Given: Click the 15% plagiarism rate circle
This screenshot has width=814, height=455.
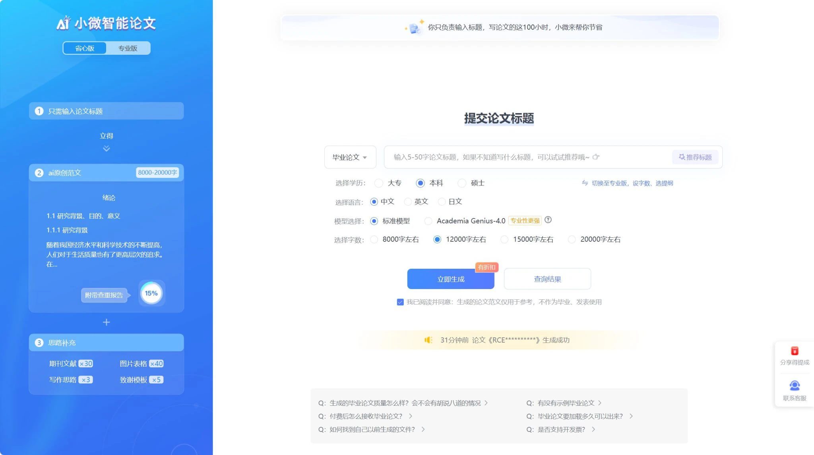Looking at the screenshot, I should (x=151, y=293).
